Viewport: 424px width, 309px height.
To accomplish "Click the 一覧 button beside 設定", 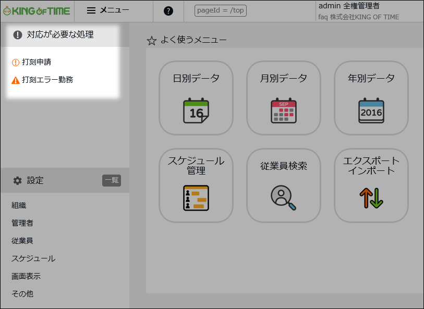I will 112,180.
